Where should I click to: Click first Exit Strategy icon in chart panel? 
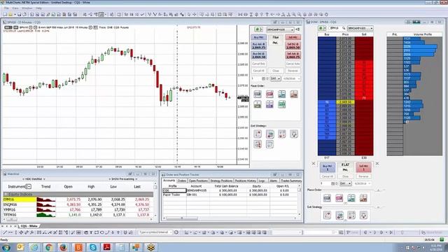click(x=258, y=134)
